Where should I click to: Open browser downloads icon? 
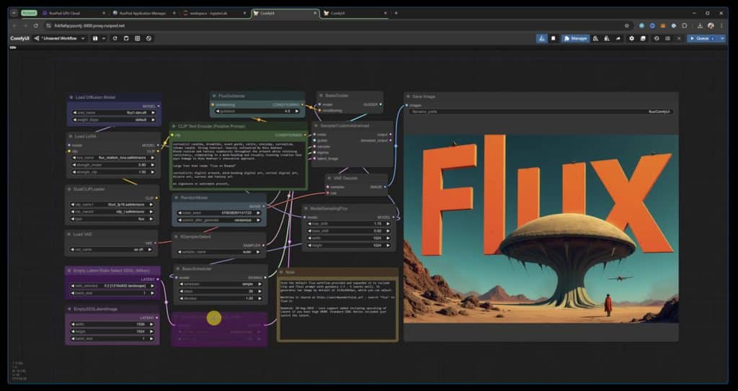(700, 25)
